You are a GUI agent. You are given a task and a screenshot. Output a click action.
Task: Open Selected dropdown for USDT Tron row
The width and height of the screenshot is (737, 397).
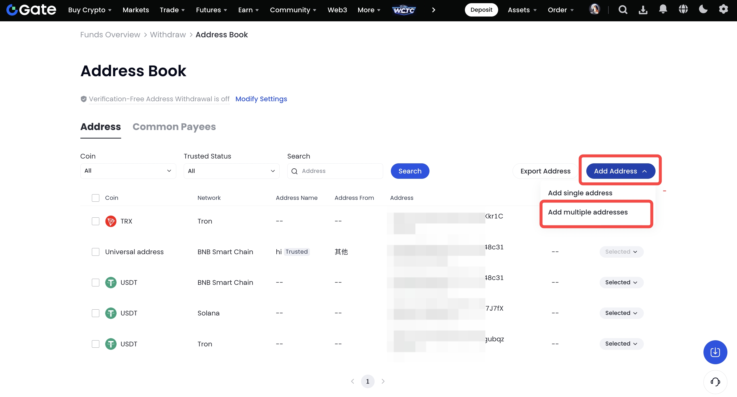tap(621, 343)
